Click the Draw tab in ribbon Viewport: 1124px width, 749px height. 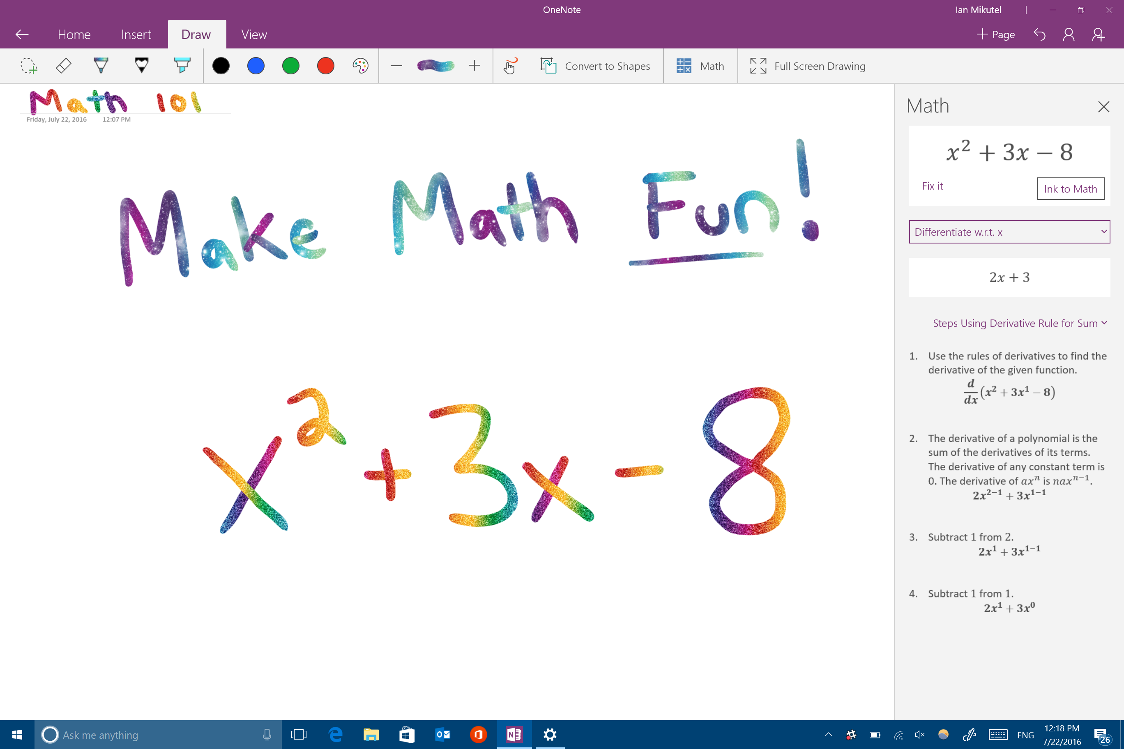195,34
